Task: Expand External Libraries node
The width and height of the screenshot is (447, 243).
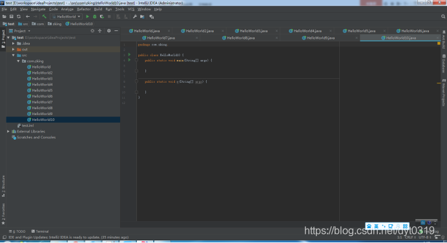Action: click(8, 131)
